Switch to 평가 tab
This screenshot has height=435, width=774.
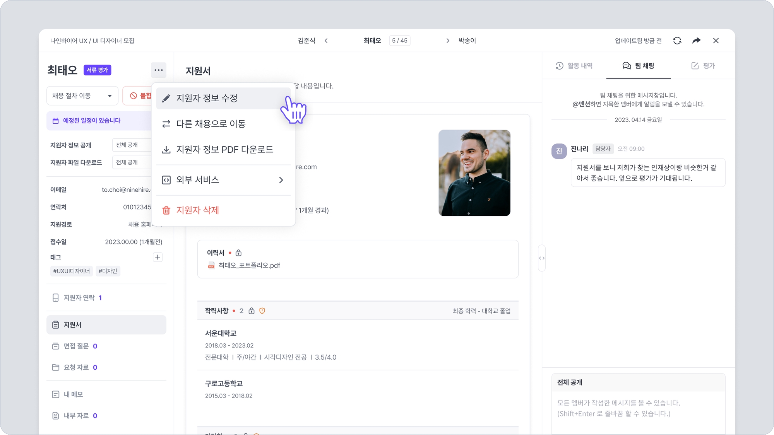tap(703, 66)
